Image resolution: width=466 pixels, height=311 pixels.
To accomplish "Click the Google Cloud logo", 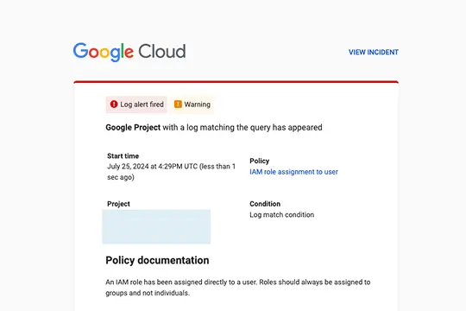I will click(129, 52).
